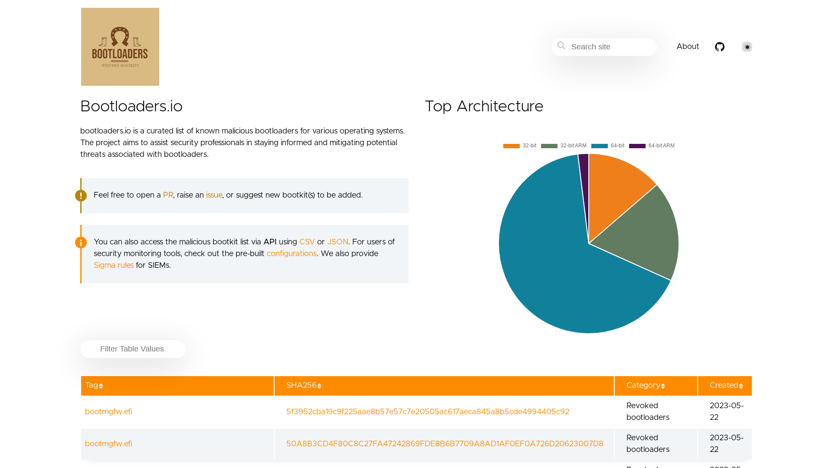Sort table by Tag column
This screenshot has width=833, height=468.
(177, 386)
